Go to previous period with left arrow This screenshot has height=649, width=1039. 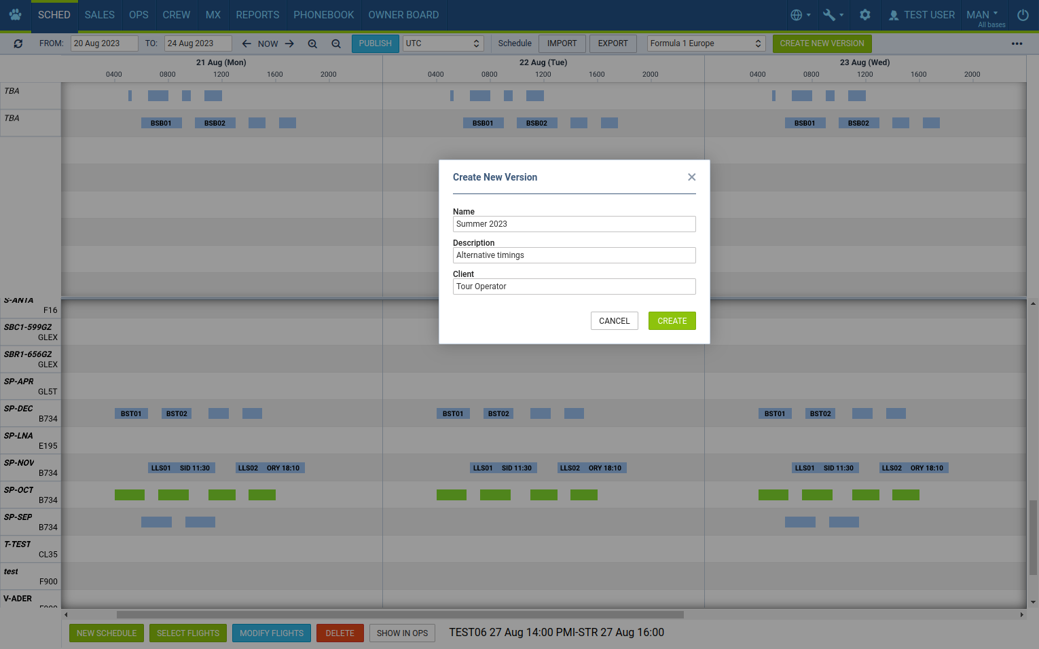click(247, 43)
